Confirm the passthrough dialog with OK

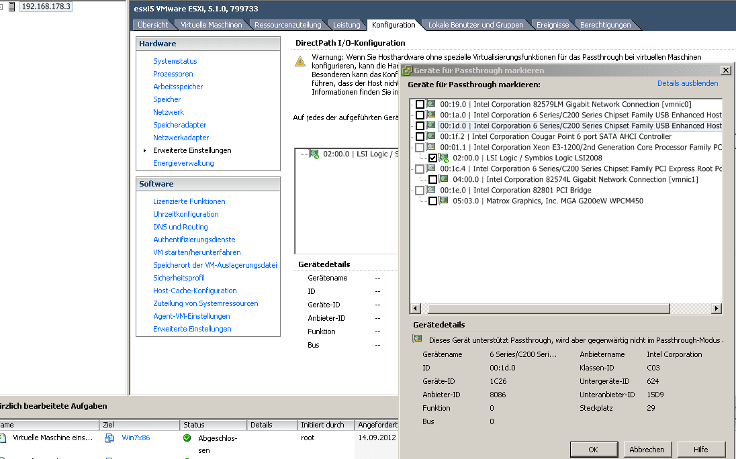click(x=594, y=449)
